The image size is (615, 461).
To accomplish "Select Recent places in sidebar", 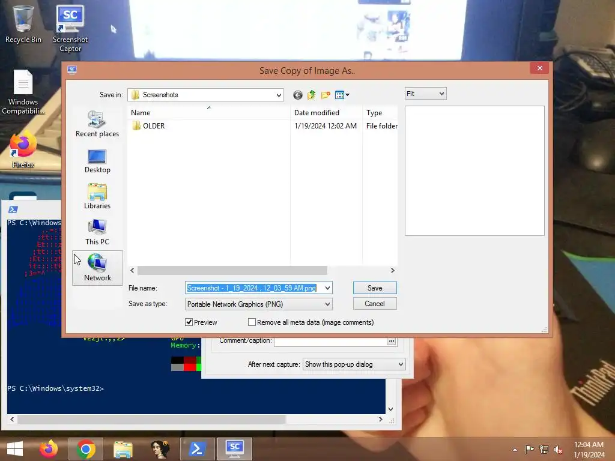I will point(97,124).
